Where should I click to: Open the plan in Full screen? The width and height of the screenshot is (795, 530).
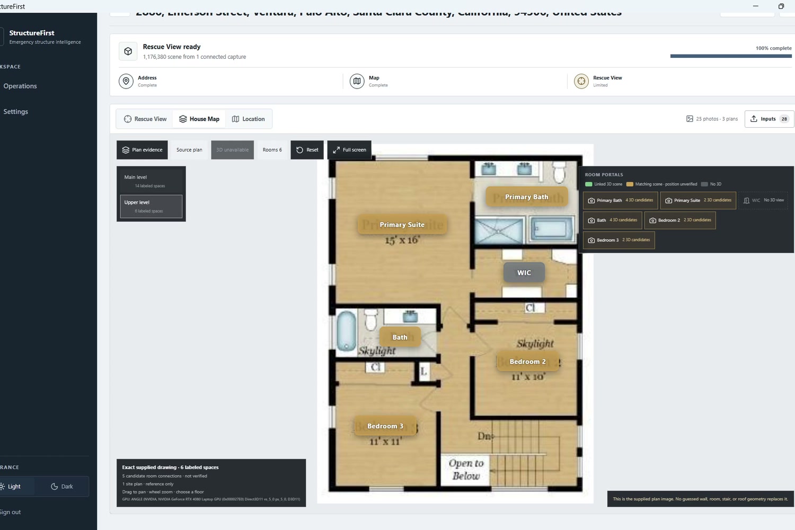tap(349, 150)
